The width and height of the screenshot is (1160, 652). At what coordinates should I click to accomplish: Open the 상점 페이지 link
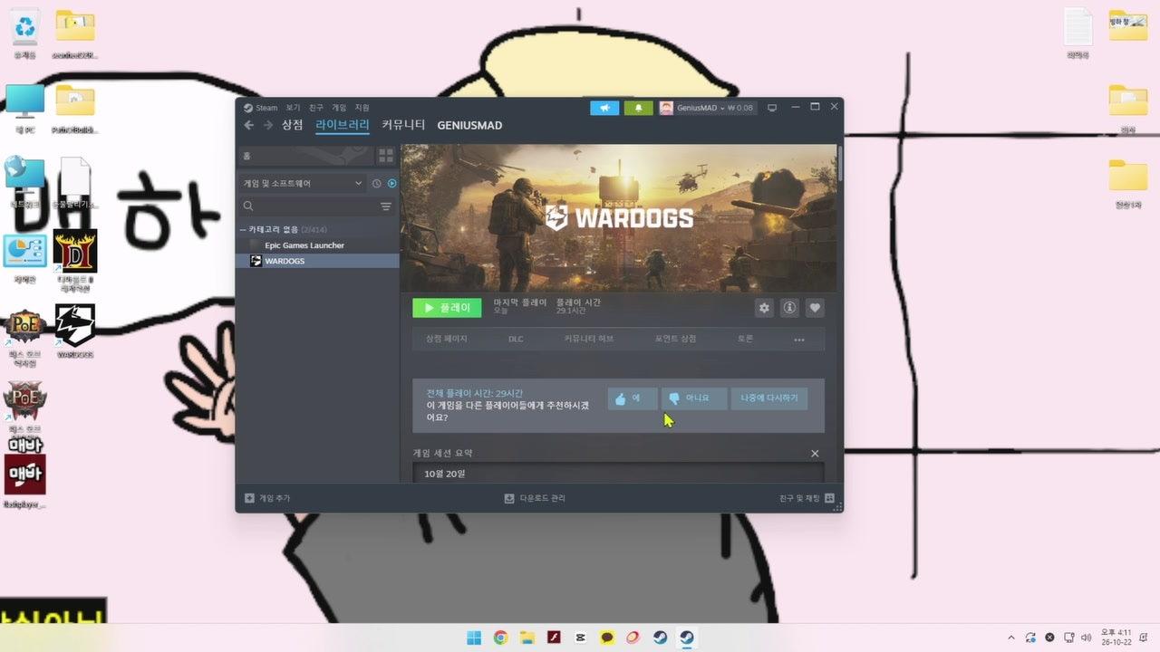447,340
